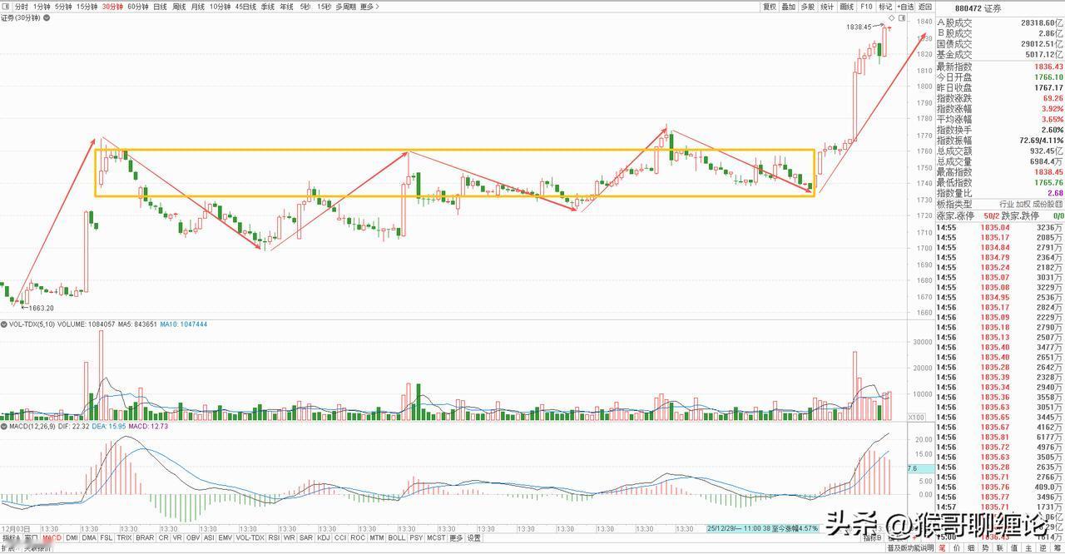Select 加权 in 板指类型 row
This screenshot has height=554, width=1065.
(x=1025, y=204)
